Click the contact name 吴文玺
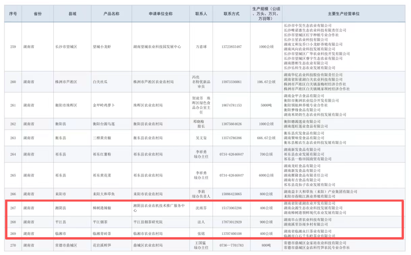The width and height of the screenshot is (411, 255). coord(201,138)
